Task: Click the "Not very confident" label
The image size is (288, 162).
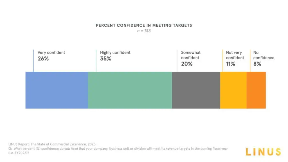Action: [x=235, y=55]
